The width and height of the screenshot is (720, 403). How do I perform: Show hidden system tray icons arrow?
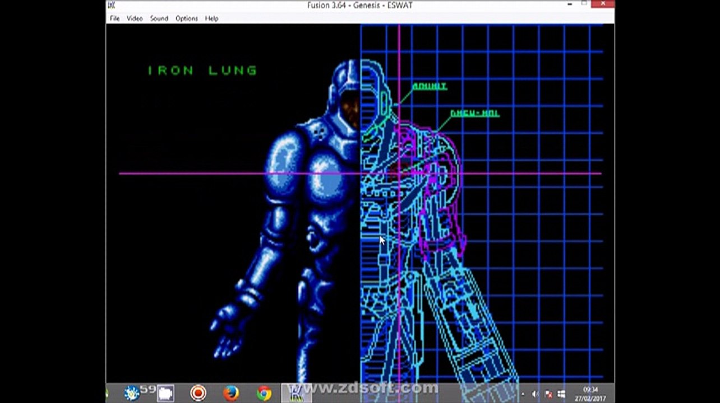pos(523,394)
